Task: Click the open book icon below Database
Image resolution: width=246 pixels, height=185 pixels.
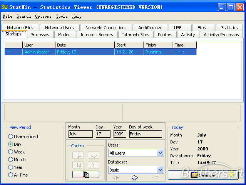Action: pyautogui.click(x=134, y=178)
